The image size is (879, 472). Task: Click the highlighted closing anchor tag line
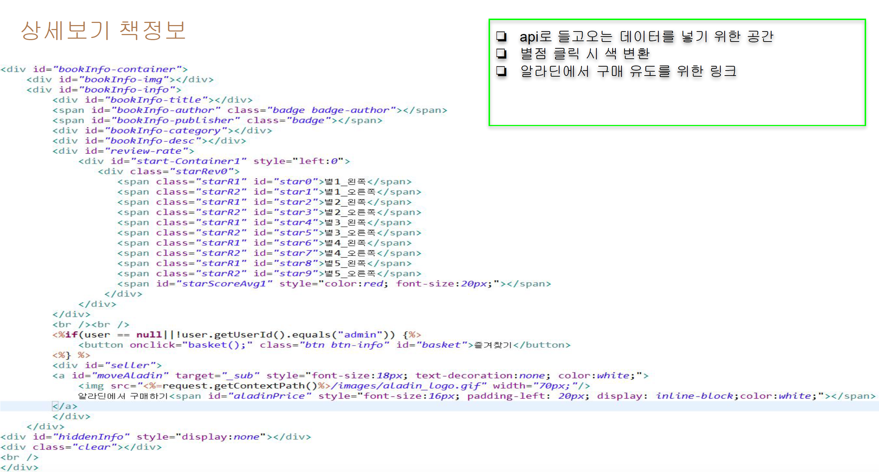tap(64, 406)
